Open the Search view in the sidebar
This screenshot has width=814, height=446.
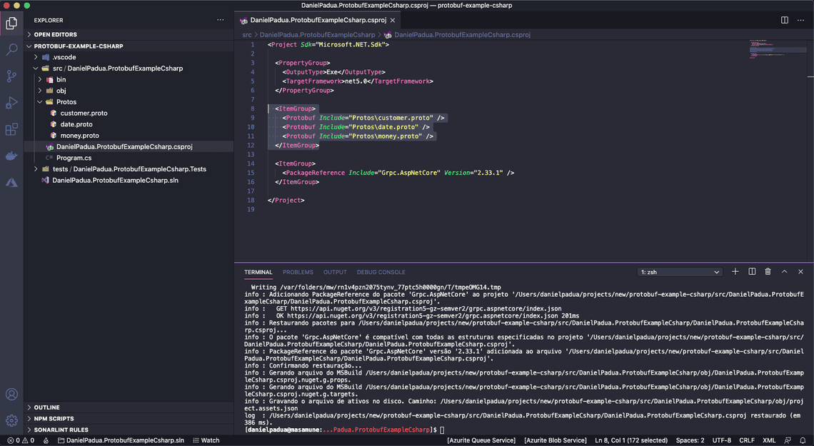click(10, 51)
